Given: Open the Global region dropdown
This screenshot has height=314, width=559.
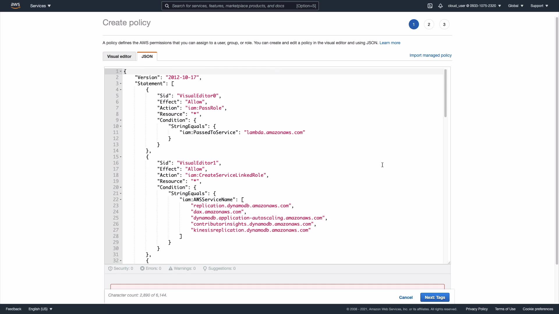Looking at the screenshot, I should [x=516, y=6].
